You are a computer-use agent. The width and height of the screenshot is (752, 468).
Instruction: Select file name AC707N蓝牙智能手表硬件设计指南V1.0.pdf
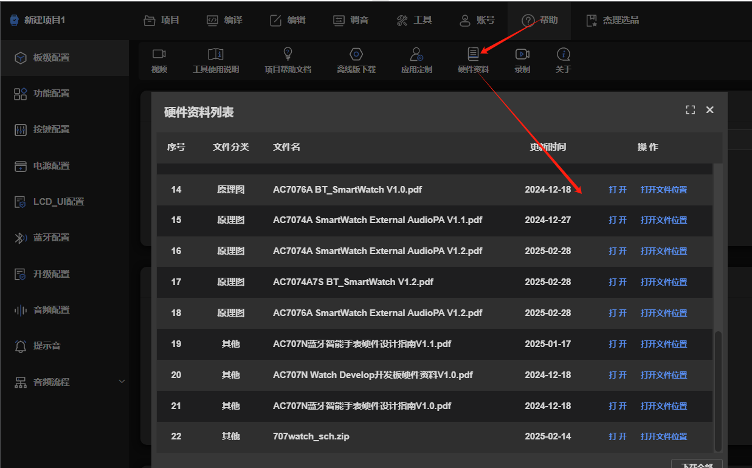coord(362,406)
